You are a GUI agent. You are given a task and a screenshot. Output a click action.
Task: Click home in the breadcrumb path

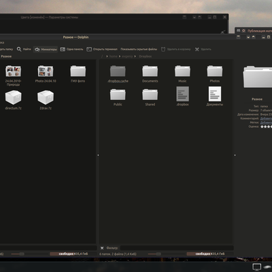113,56
